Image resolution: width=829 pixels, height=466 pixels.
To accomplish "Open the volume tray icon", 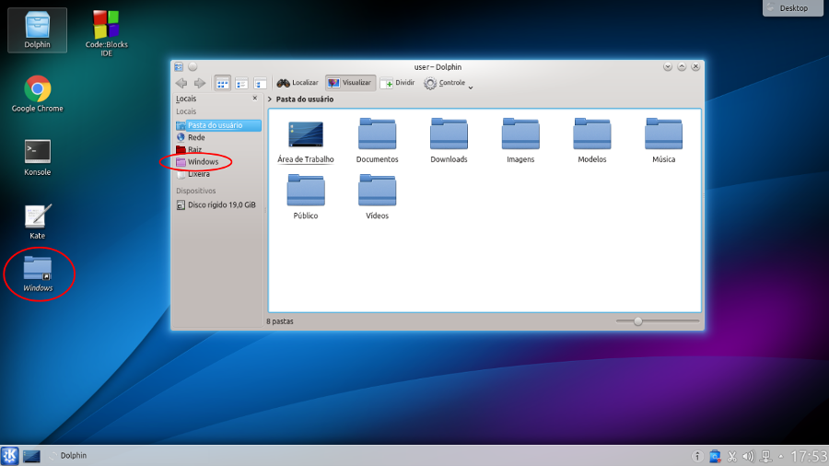I will 748,456.
